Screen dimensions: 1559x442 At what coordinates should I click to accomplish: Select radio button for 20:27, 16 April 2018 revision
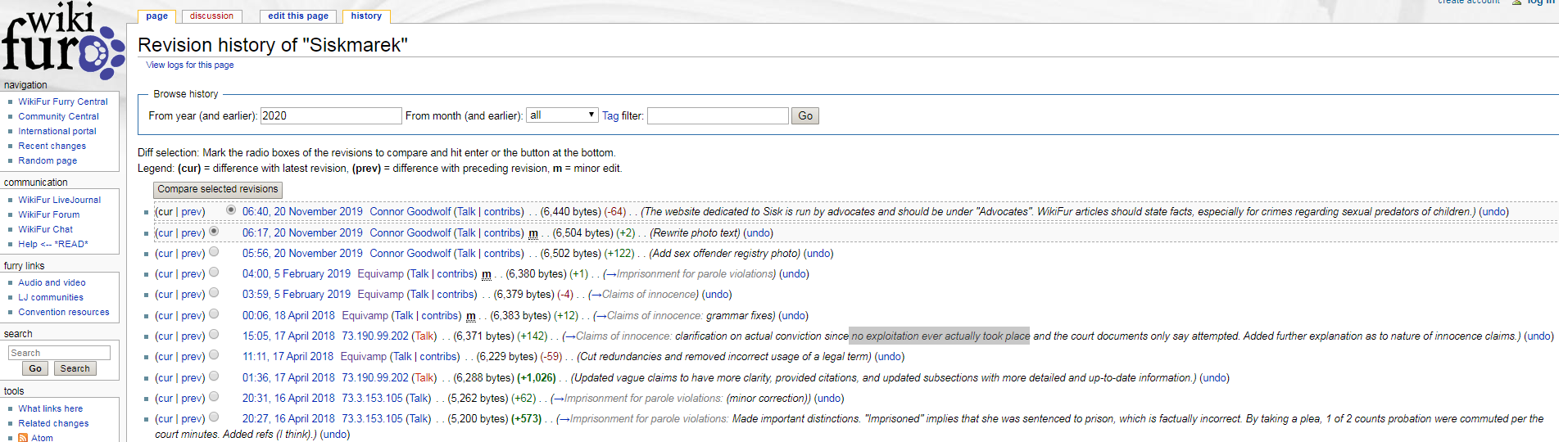click(214, 417)
